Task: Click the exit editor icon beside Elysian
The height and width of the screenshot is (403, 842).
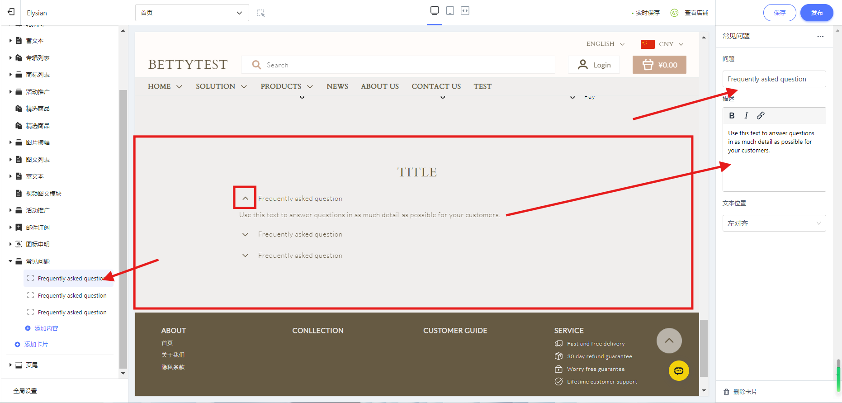Action: tap(11, 12)
